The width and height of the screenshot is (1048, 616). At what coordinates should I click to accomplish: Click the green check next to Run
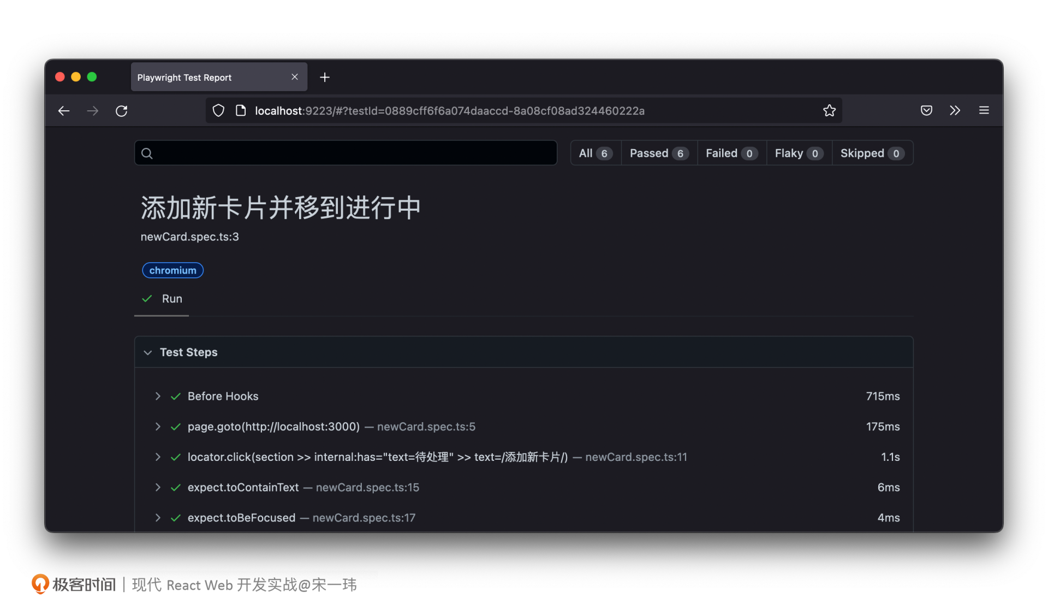pyautogui.click(x=147, y=299)
